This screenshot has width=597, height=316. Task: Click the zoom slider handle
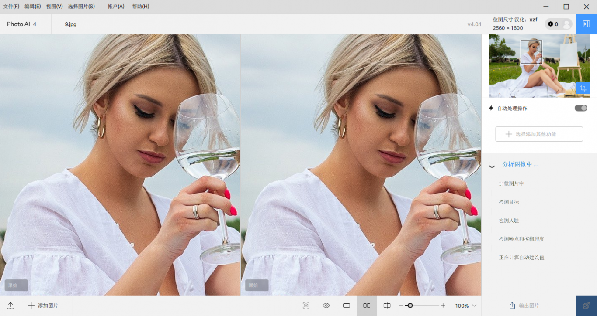(410, 306)
